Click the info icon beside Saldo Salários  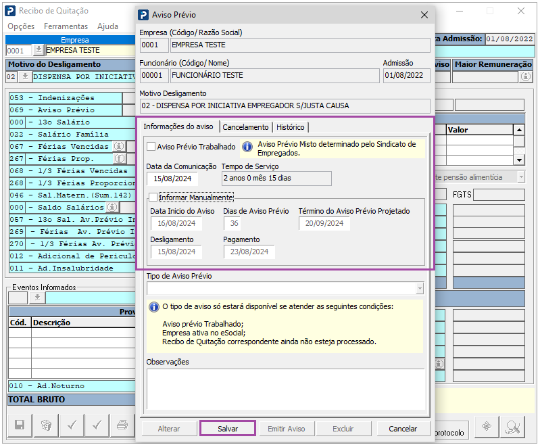(112, 207)
